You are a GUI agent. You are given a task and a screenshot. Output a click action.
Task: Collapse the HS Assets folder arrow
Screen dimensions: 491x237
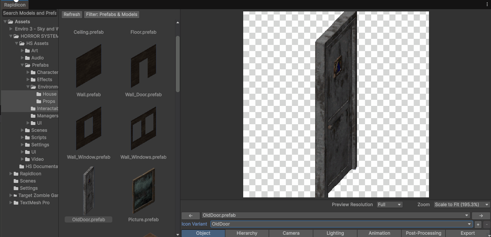(x=16, y=43)
